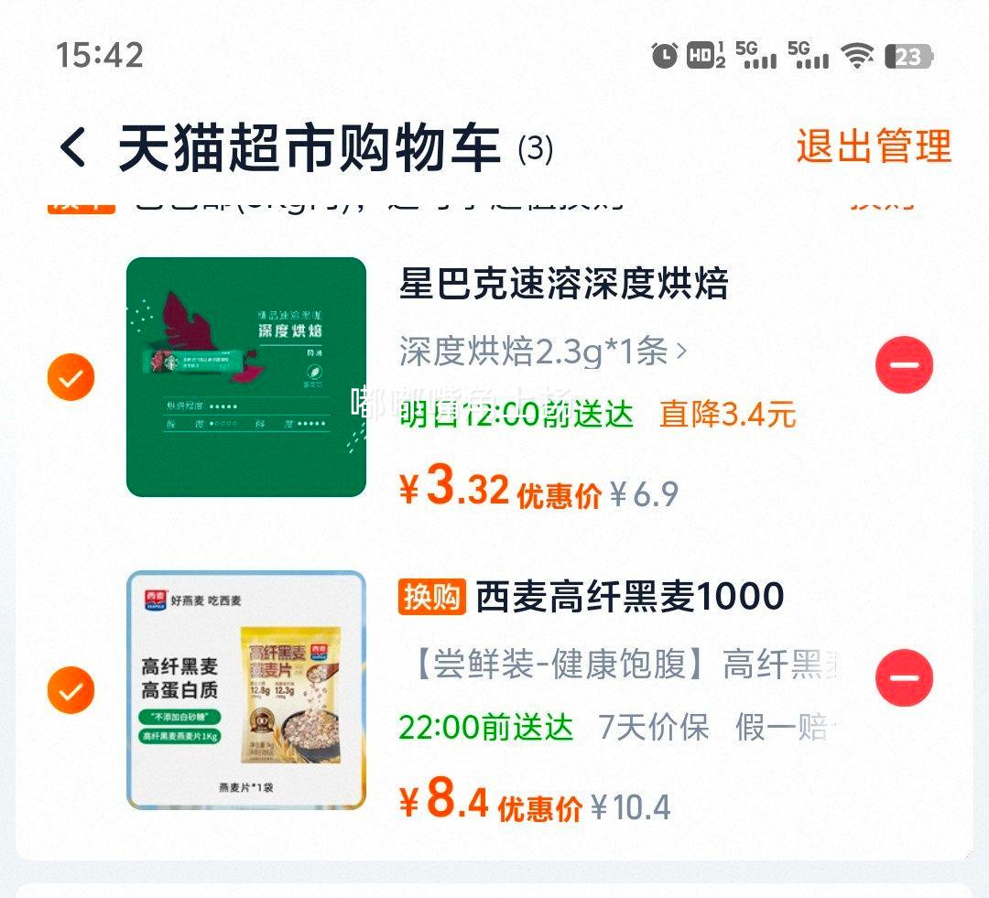989x898 pixels.
Task: Tap the 直降3.4元 discount label
Action: tap(727, 415)
